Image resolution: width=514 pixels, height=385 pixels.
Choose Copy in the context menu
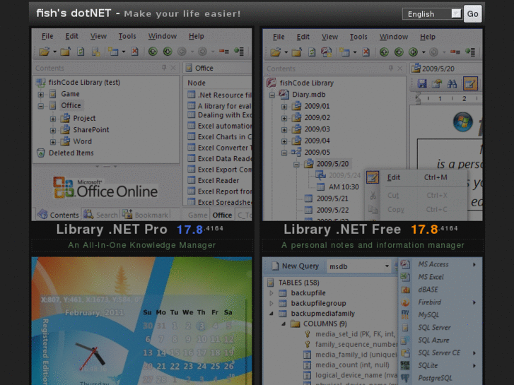pos(416,209)
